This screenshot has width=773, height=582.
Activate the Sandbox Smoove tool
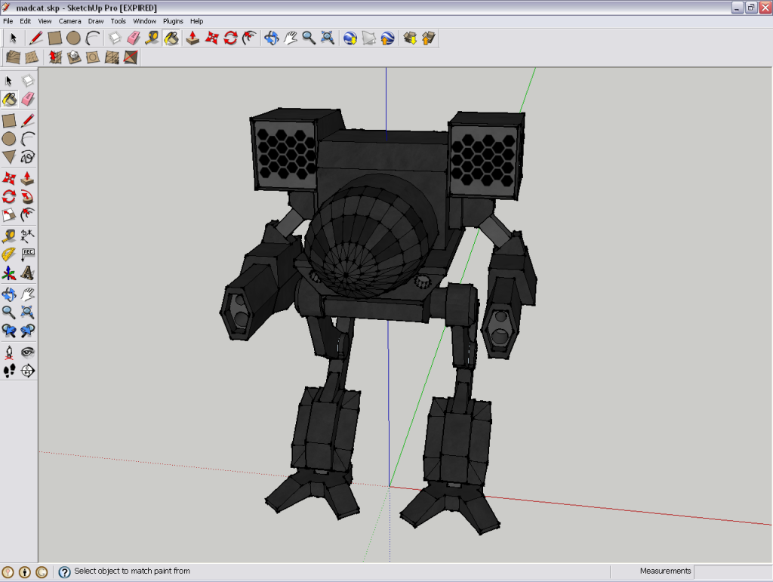pos(54,57)
